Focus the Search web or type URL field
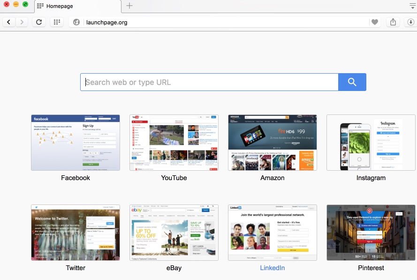 tap(210, 82)
